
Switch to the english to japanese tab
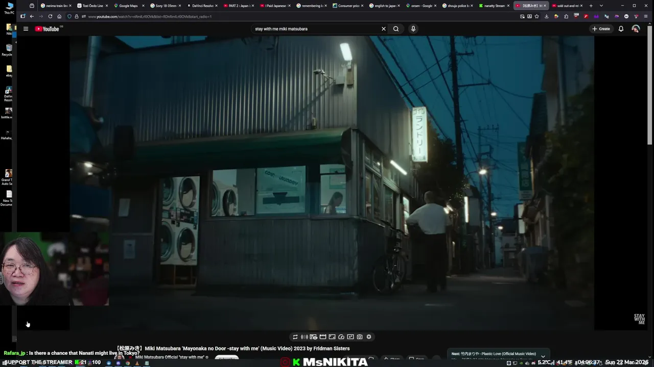[384, 6]
